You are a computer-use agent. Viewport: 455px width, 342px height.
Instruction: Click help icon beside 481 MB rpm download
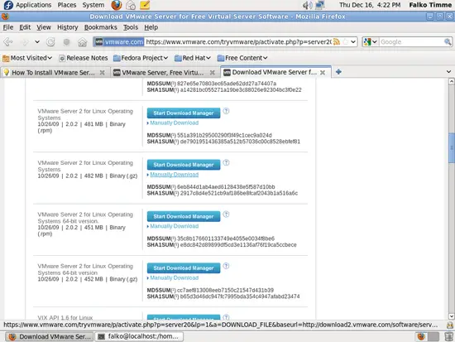coord(226,111)
